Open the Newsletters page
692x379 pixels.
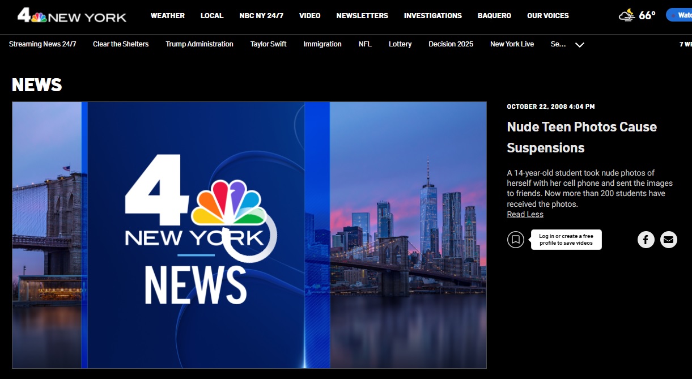pyautogui.click(x=362, y=16)
